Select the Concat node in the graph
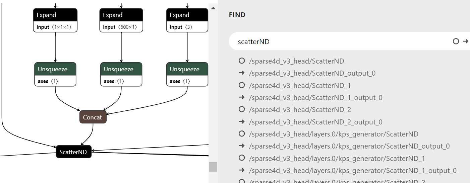This screenshot has height=183, width=470. [93, 117]
